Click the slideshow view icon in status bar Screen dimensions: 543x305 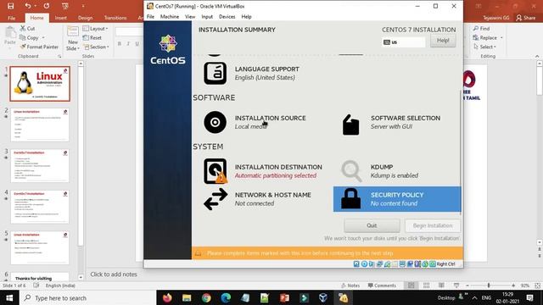(456, 286)
